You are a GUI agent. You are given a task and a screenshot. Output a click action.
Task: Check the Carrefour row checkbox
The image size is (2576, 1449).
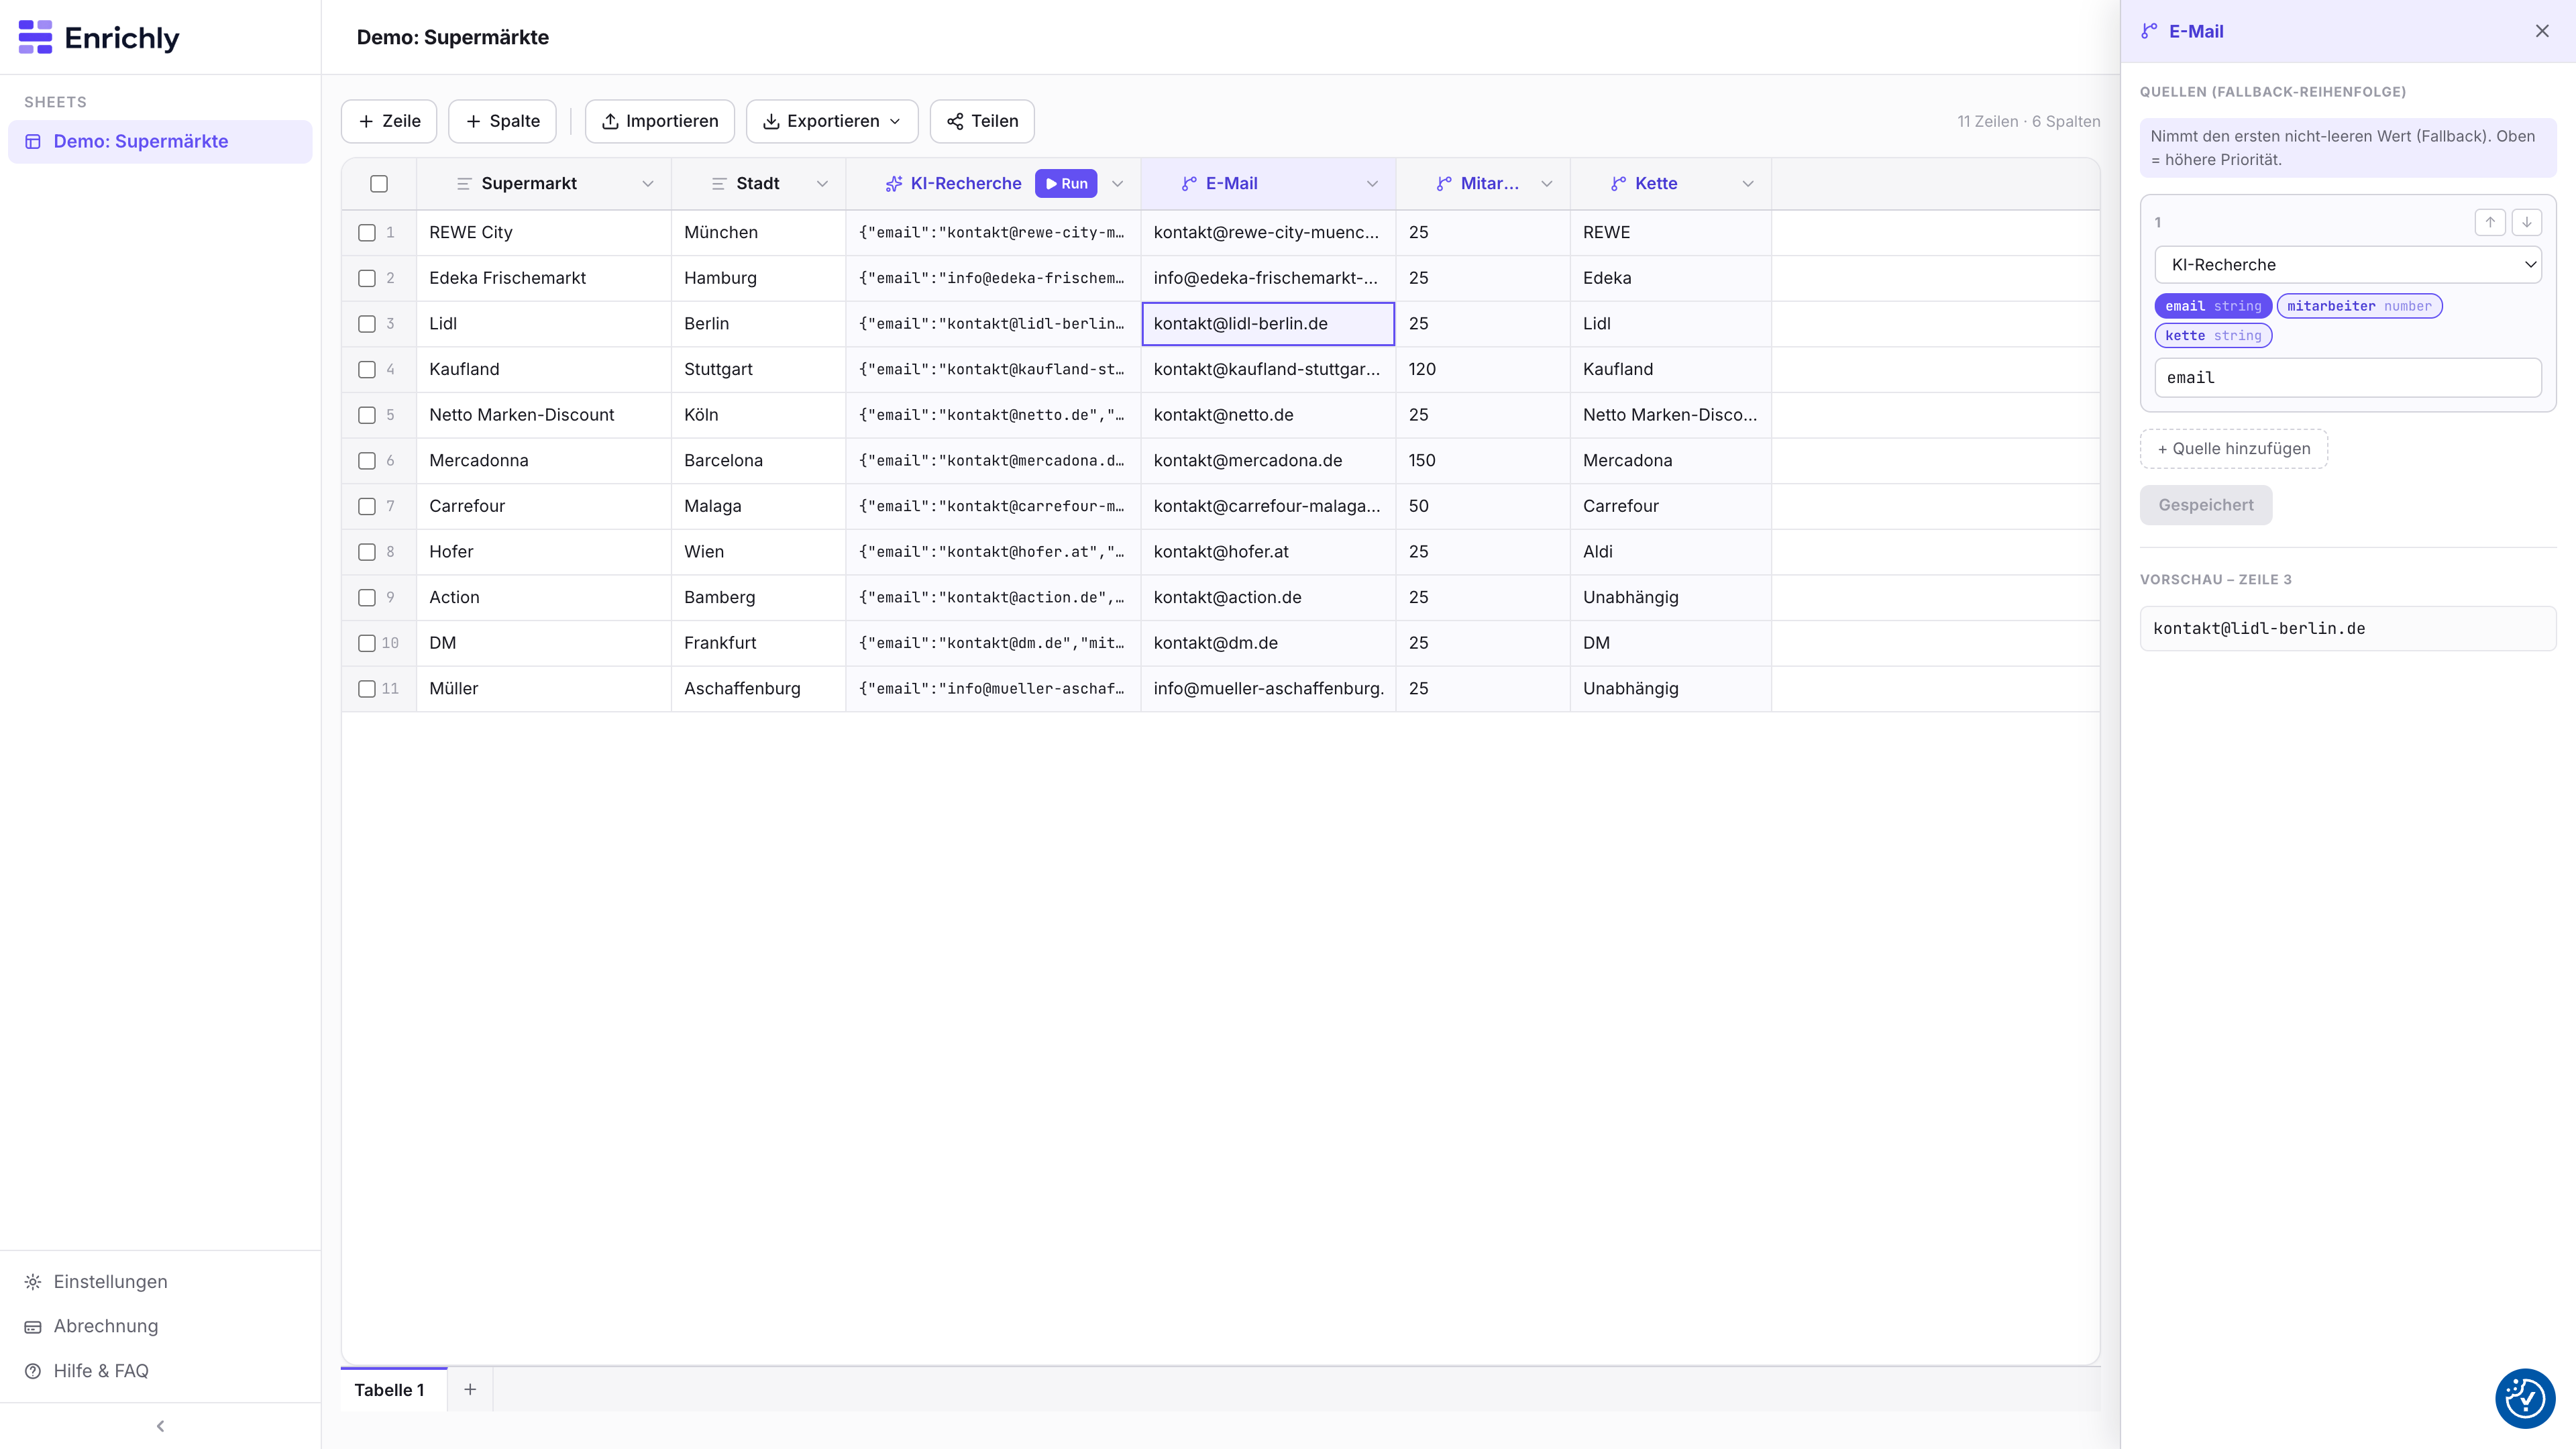pyautogui.click(x=367, y=506)
